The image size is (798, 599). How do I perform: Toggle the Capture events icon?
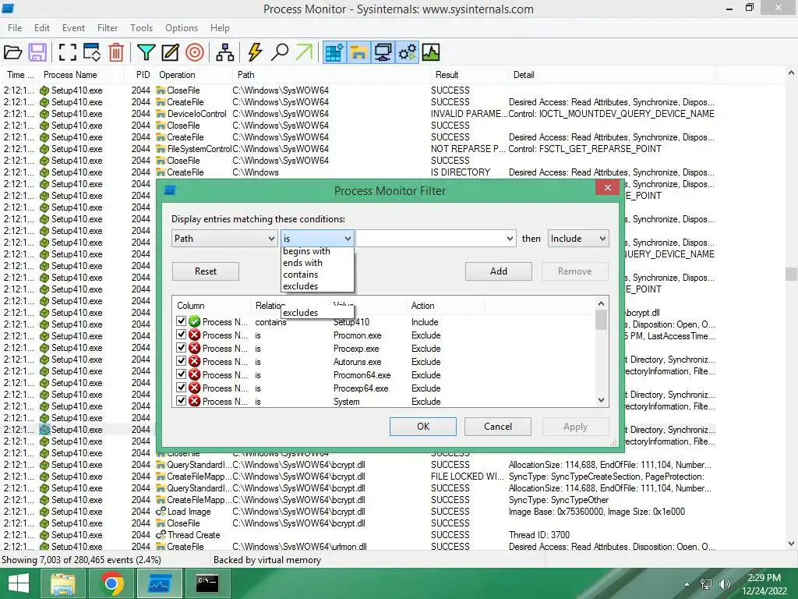[67, 52]
